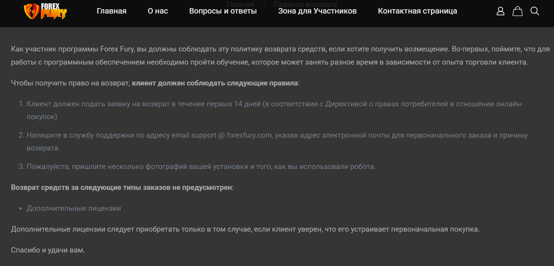Image resolution: width=554 pixels, height=266 pixels.
Task: Click bold text "клиент должен соблюдать следующие правила"
Action: pos(215,83)
